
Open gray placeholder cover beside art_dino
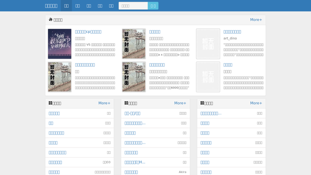point(208,44)
